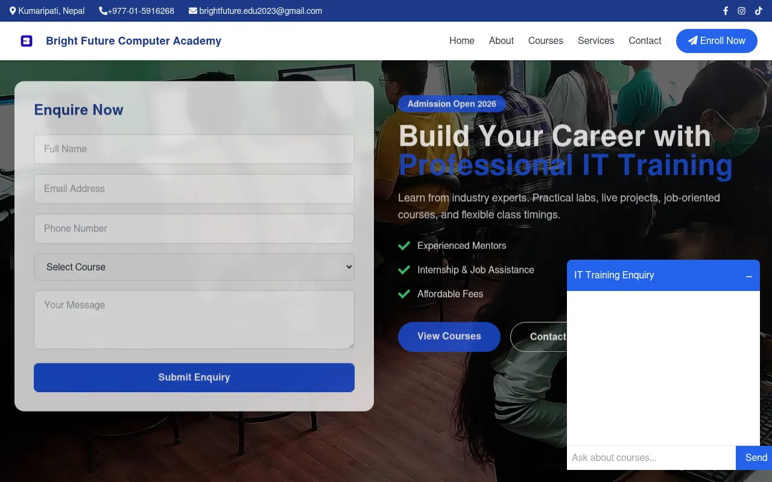This screenshot has height=482, width=772.
Task: Click the envelope email icon
Action: click(193, 11)
